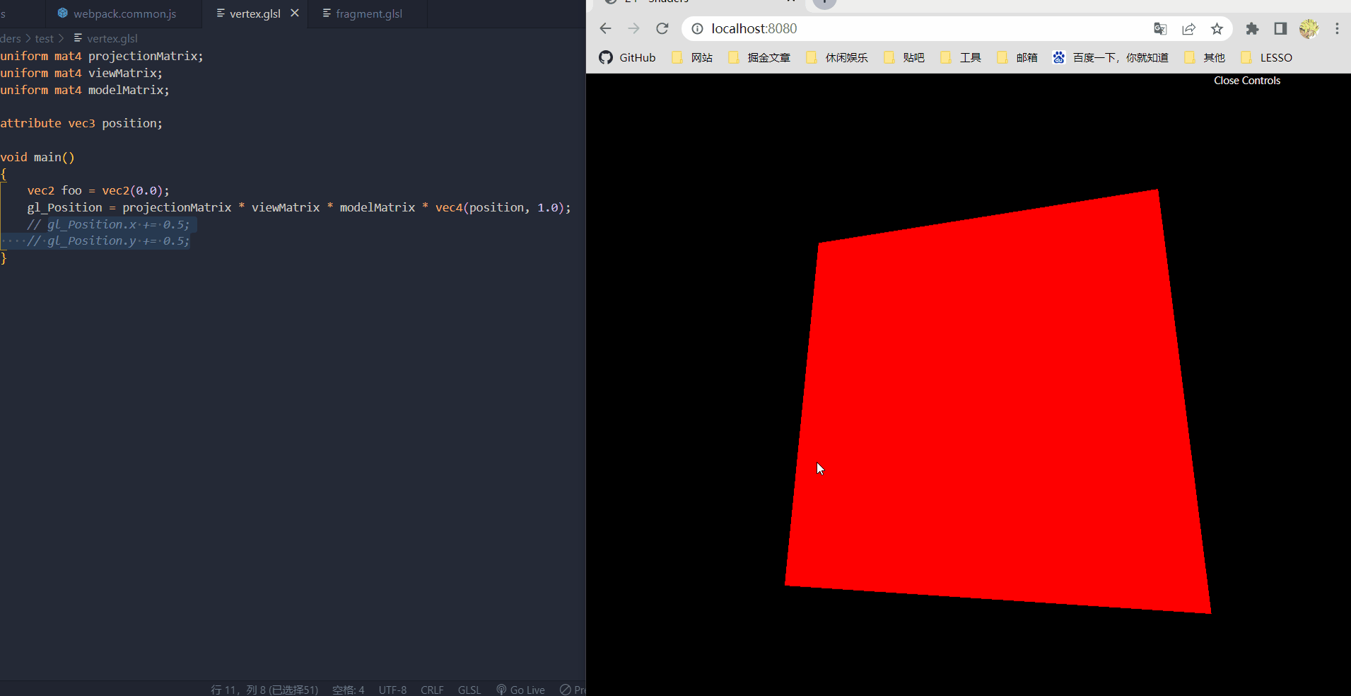Click the test breadcrumb folder
1351x696 pixels.
coord(44,38)
